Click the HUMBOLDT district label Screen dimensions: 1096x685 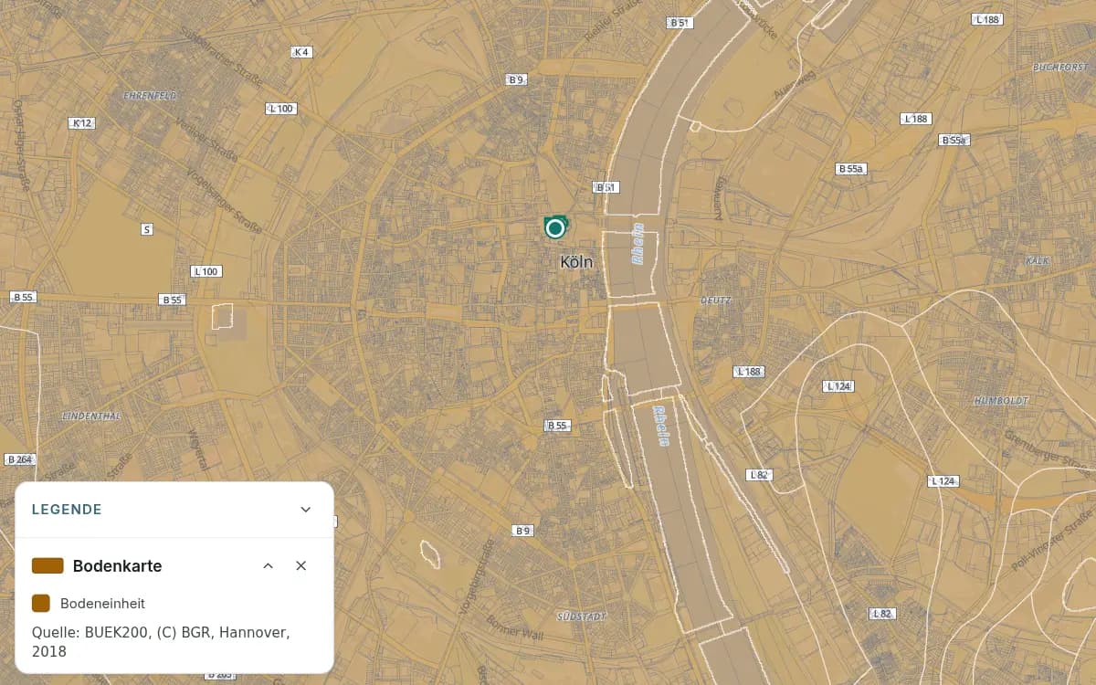[x=1002, y=401]
